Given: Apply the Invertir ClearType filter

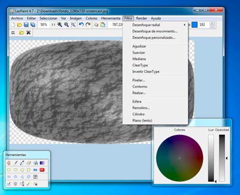Looking at the screenshot, I should (155, 72).
